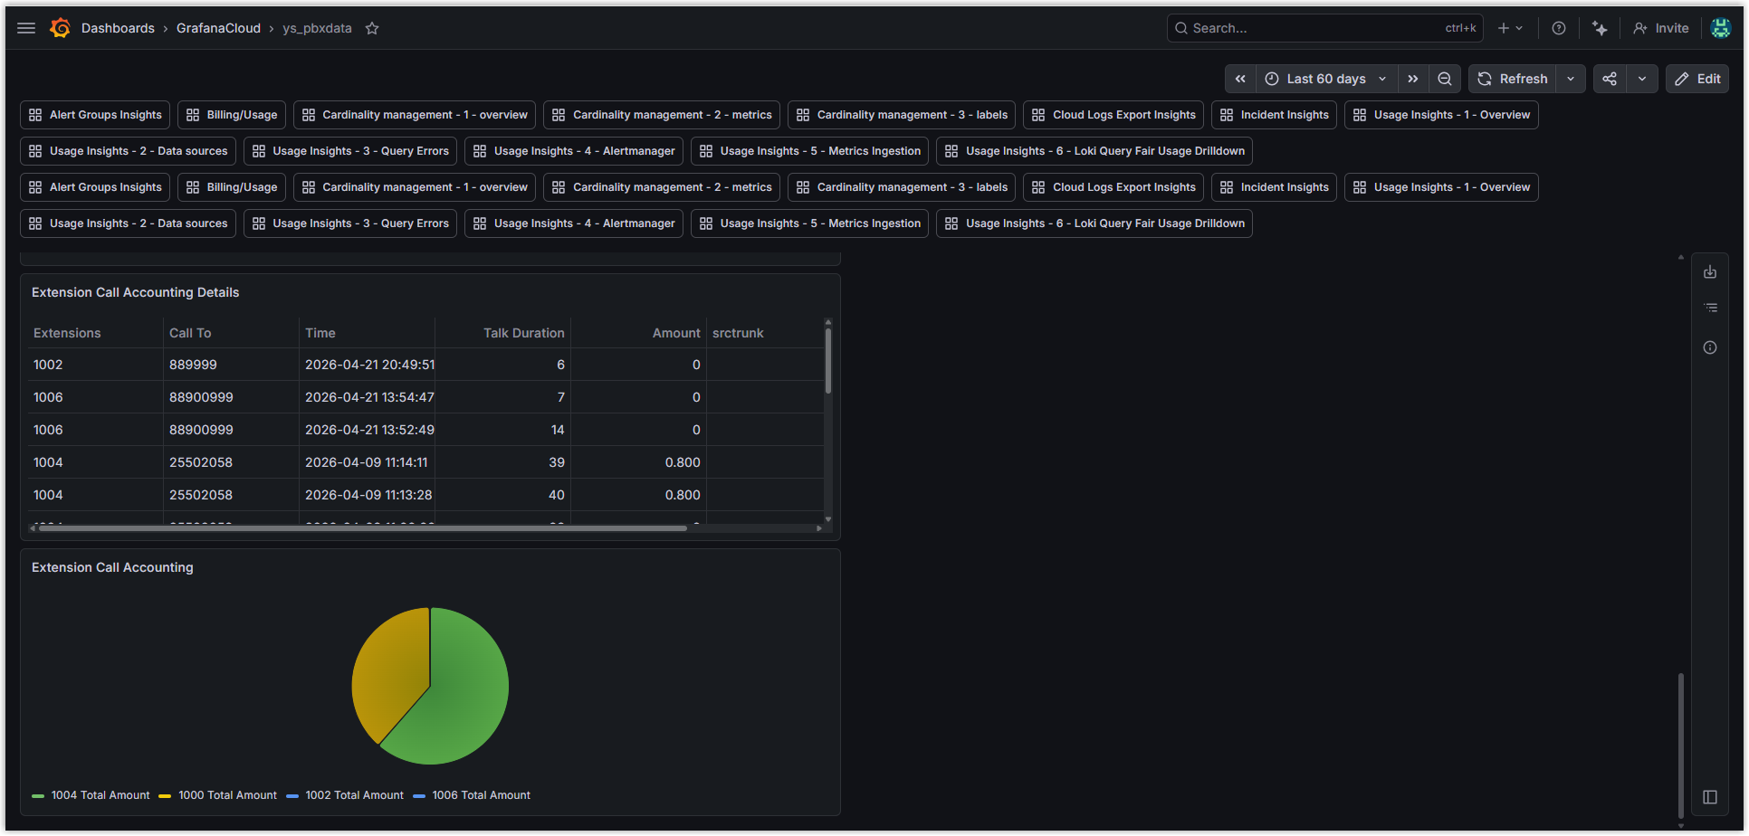This screenshot has height=836, width=1749.
Task: Open the upper Usage Insights 2 Data sources link
Action: click(x=128, y=151)
